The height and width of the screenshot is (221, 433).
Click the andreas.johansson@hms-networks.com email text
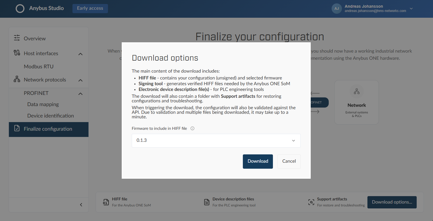[375, 11]
